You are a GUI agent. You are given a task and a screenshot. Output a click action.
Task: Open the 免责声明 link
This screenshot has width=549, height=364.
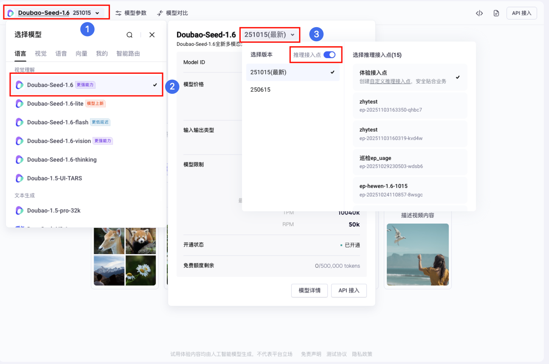(x=311, y=354)
